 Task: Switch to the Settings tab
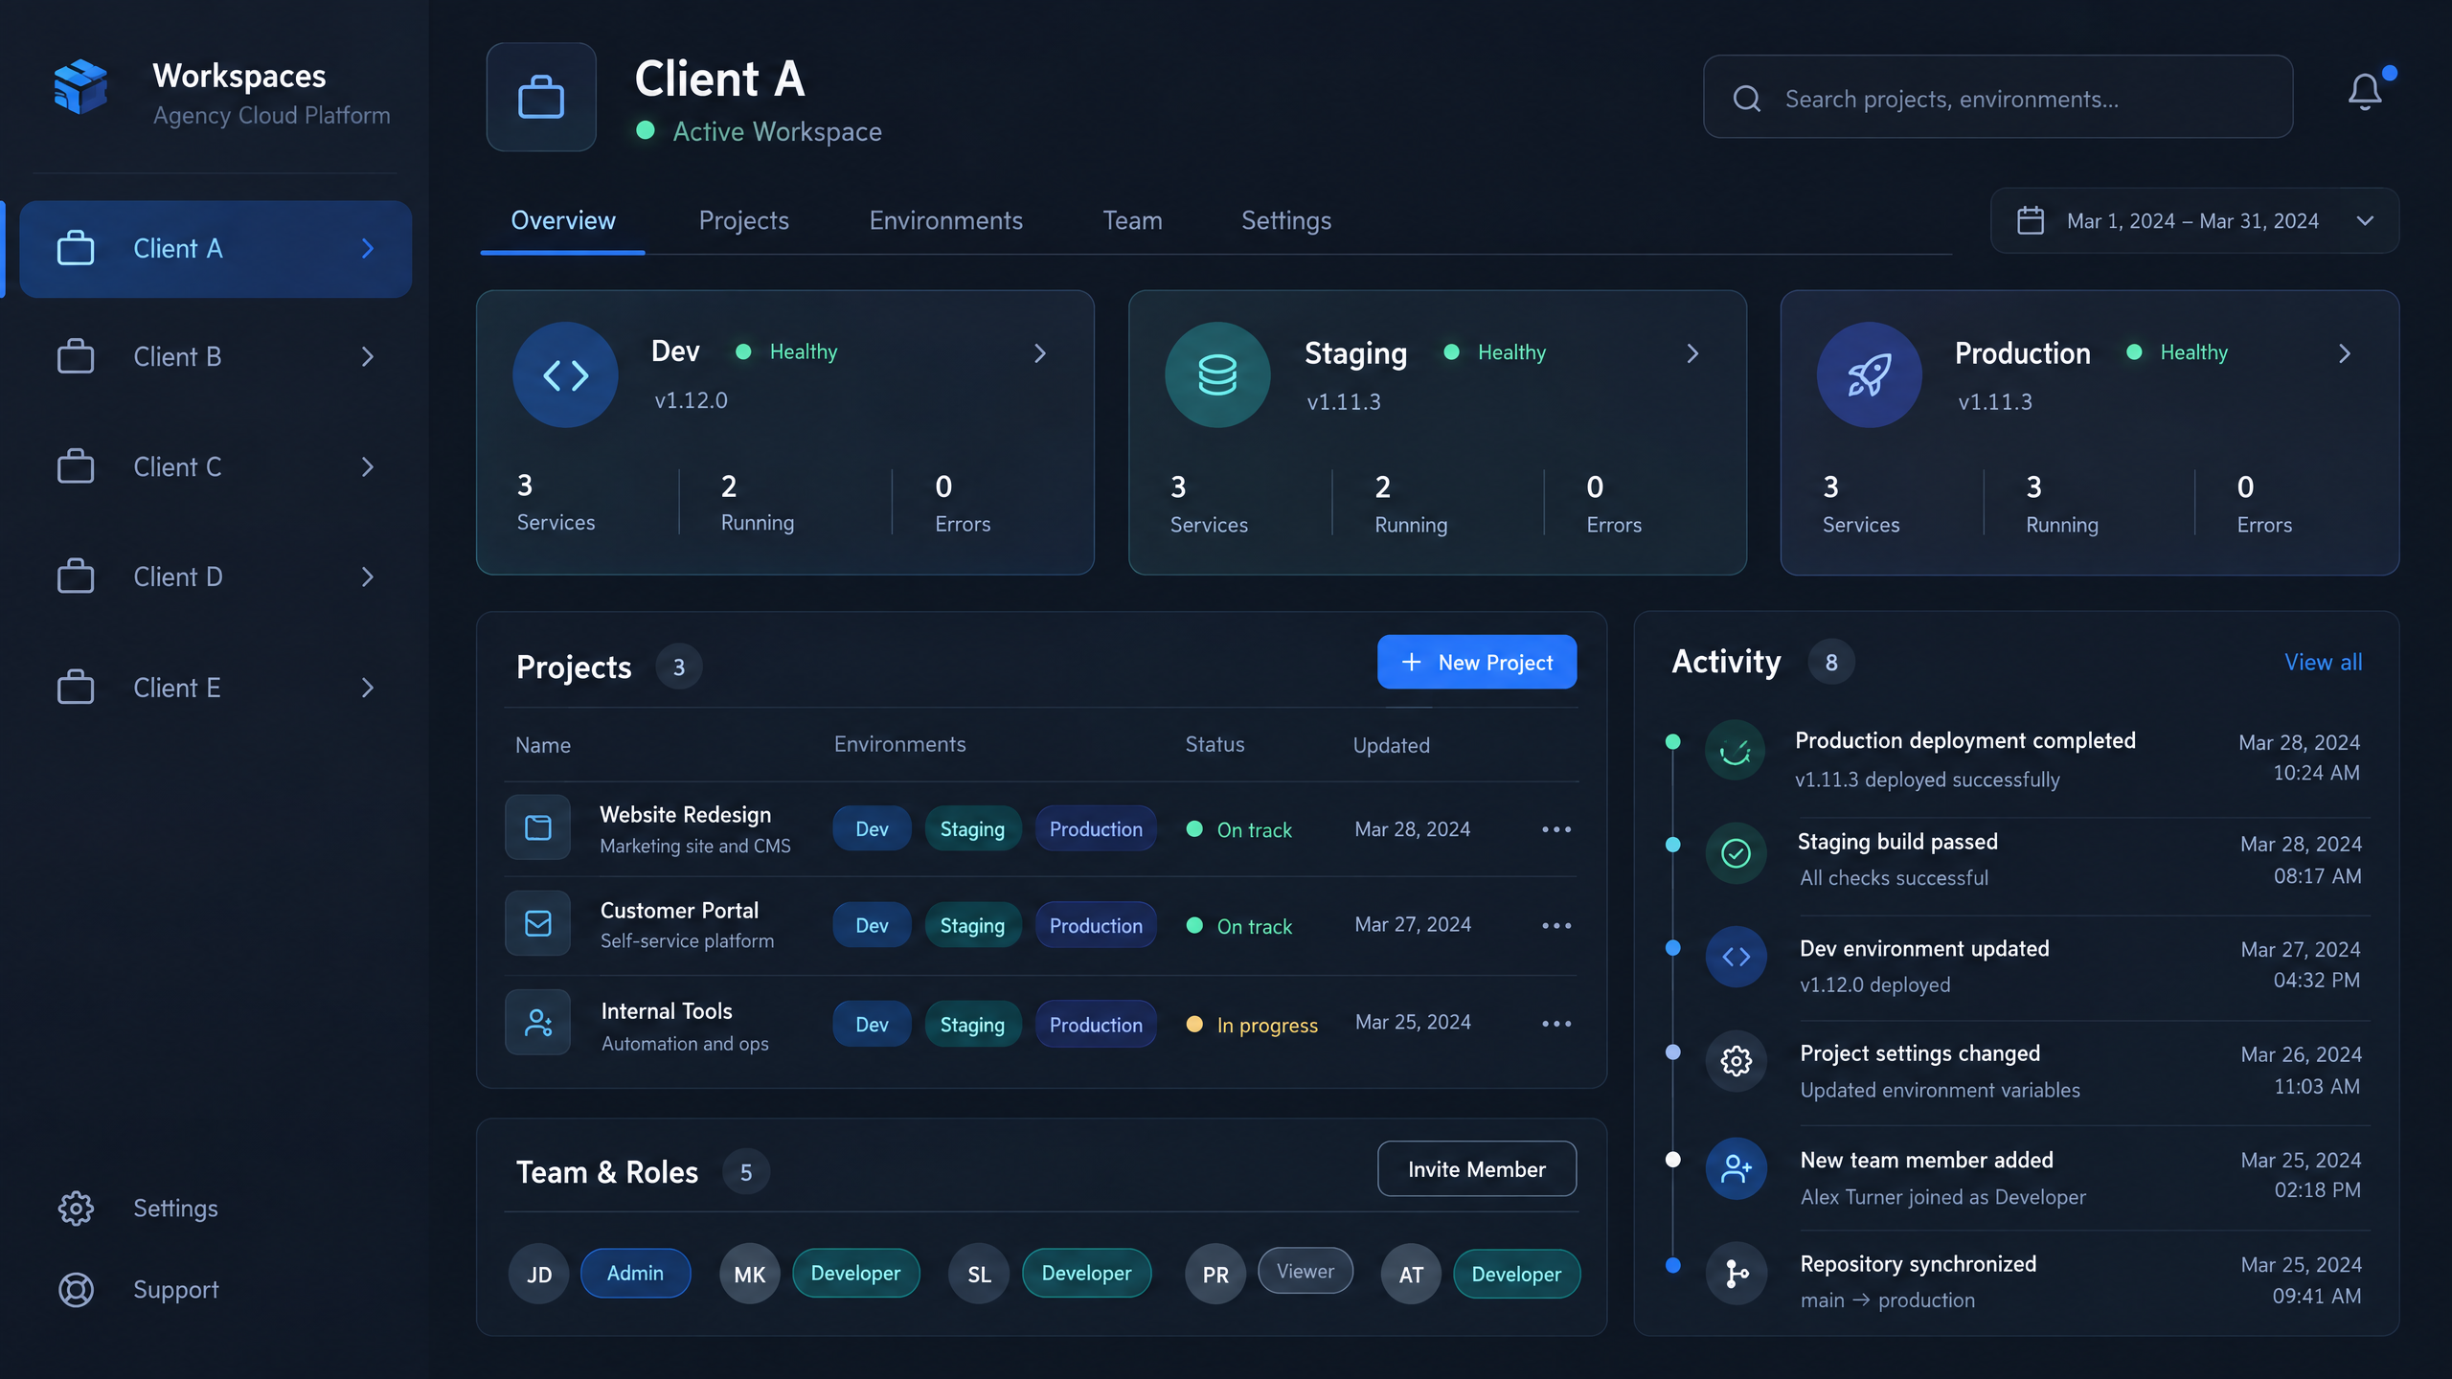(1286, 220)
